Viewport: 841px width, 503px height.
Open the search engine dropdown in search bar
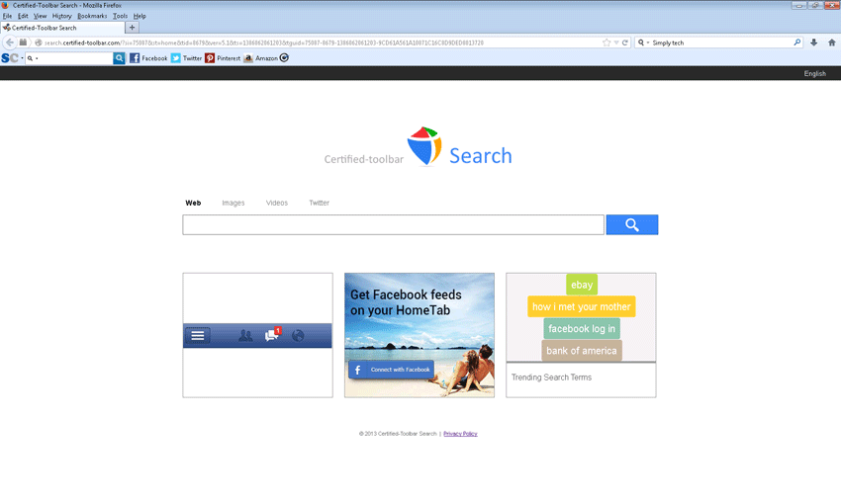click(643, 42)
